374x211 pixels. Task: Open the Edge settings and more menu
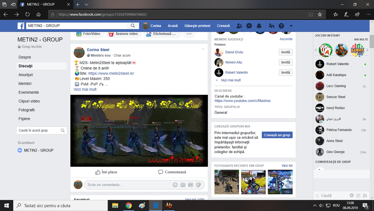pyautogui.click(x=368, y=14)
